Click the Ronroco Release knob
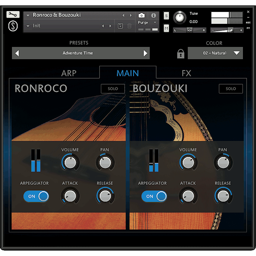Image resolution: width=256 pixels, height=256 pixels. coord(105,196)
